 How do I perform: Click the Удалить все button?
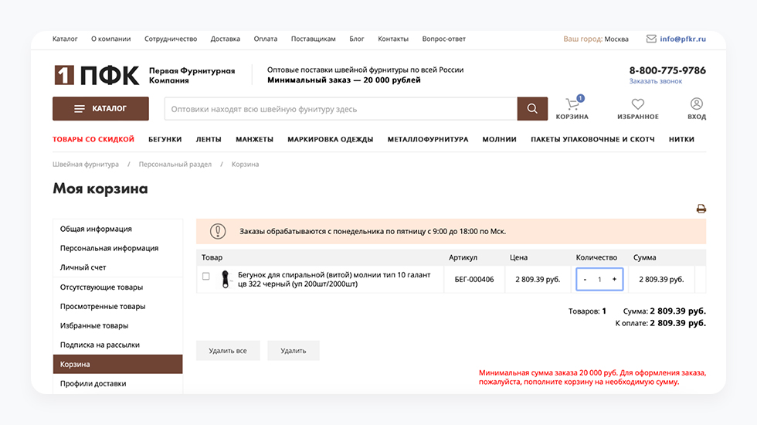(228, 351)
